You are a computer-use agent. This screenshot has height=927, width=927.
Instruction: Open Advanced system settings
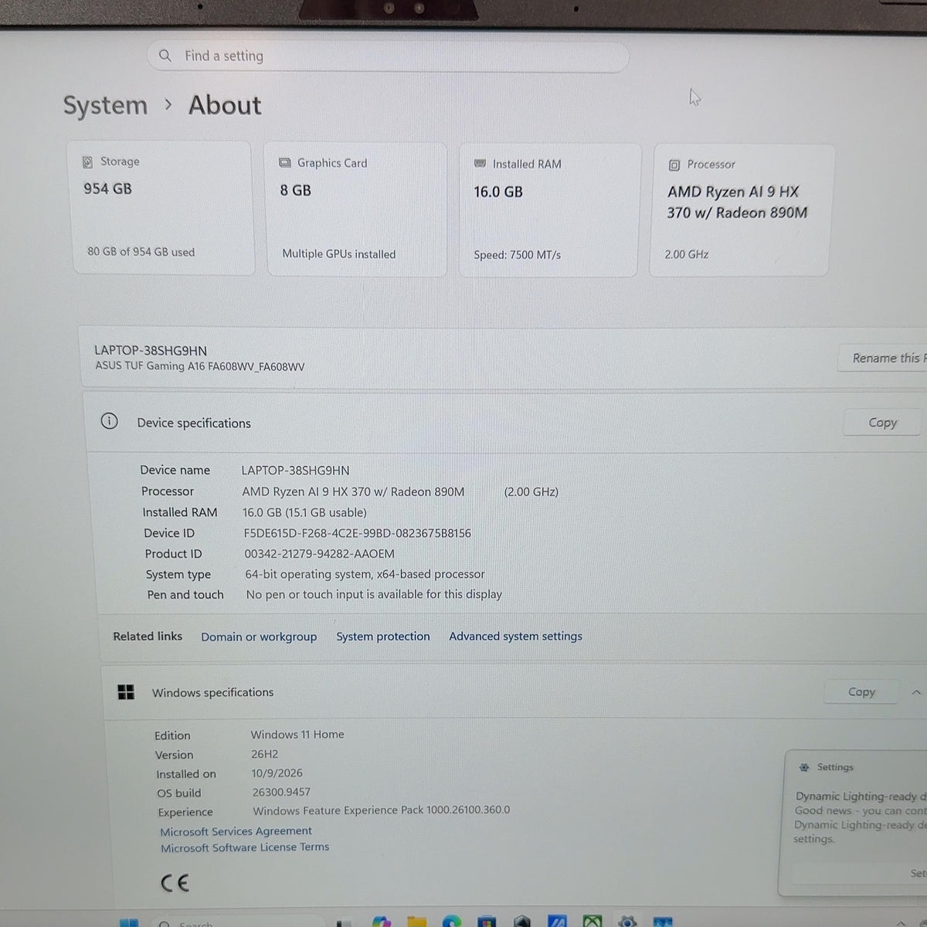(x=515, y=636)
